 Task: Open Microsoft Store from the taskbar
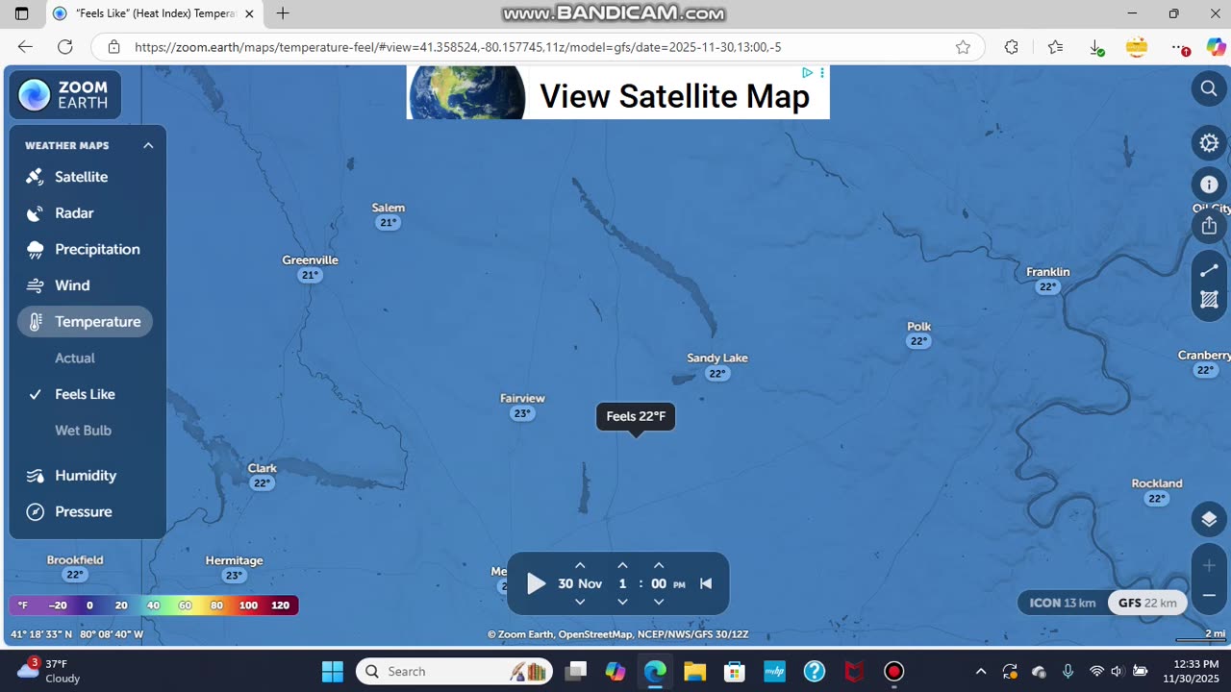(x=735, y=671)
